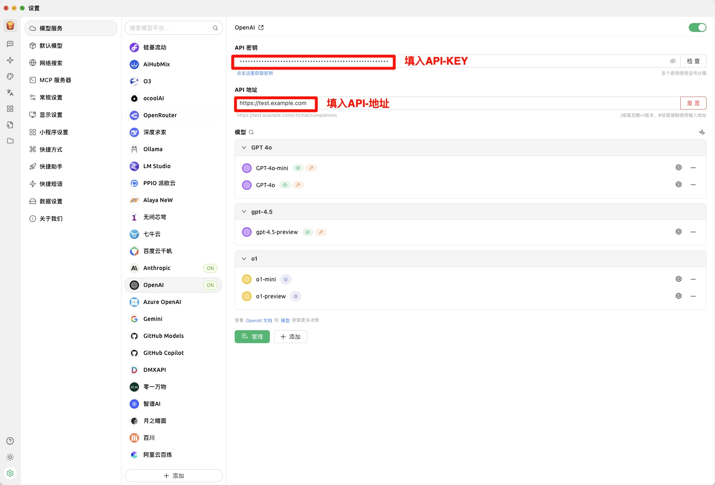Open the translate icon in left rail
The width and height of the screenshot is (715, 485).
(10, 93)
